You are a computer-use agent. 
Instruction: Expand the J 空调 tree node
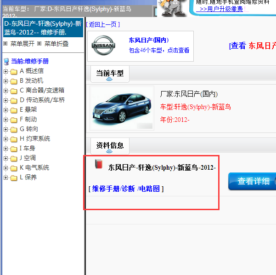6,159
